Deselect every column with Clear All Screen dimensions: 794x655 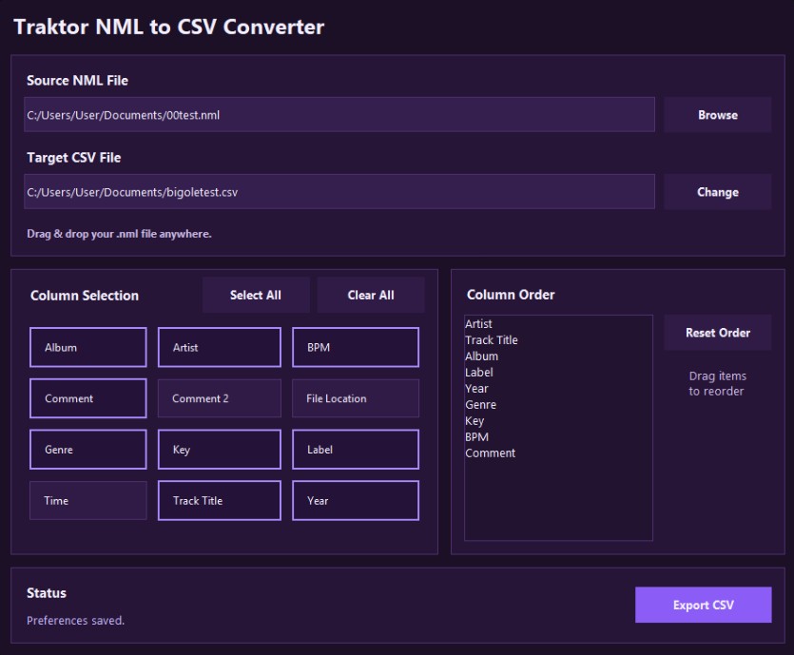click(x=371, y=295)
